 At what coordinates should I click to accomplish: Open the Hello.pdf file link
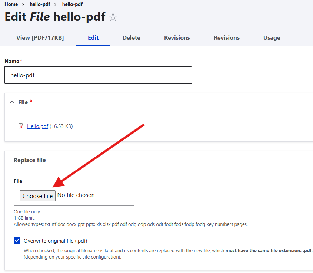[37, 126]
